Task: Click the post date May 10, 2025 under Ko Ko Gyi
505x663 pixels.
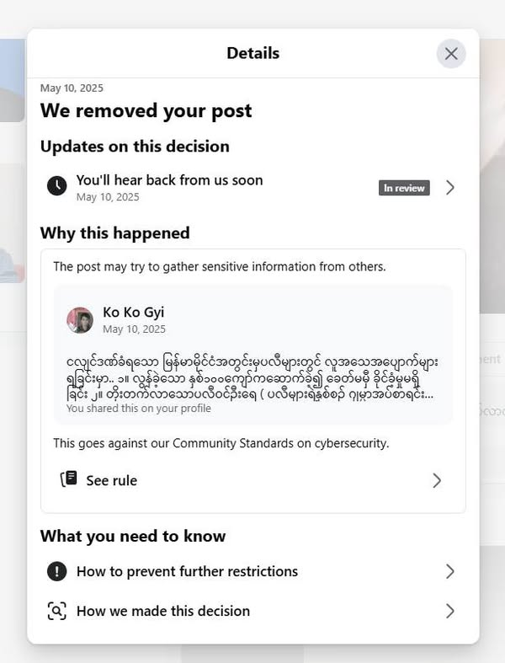Action: click(134, 329)
